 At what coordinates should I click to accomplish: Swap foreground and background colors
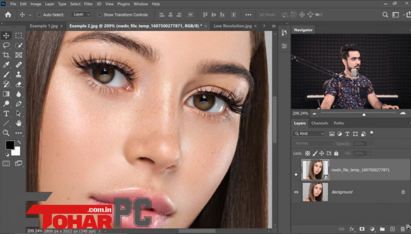click(19, 142)
